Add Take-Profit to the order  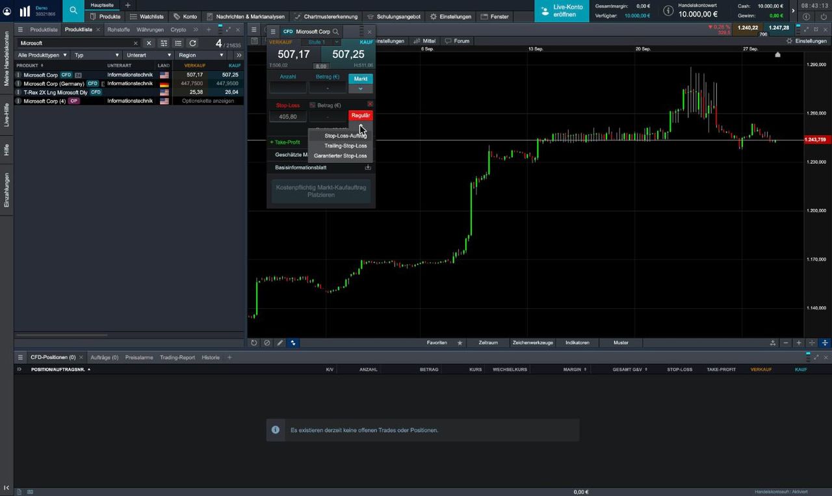pos(285,142)
